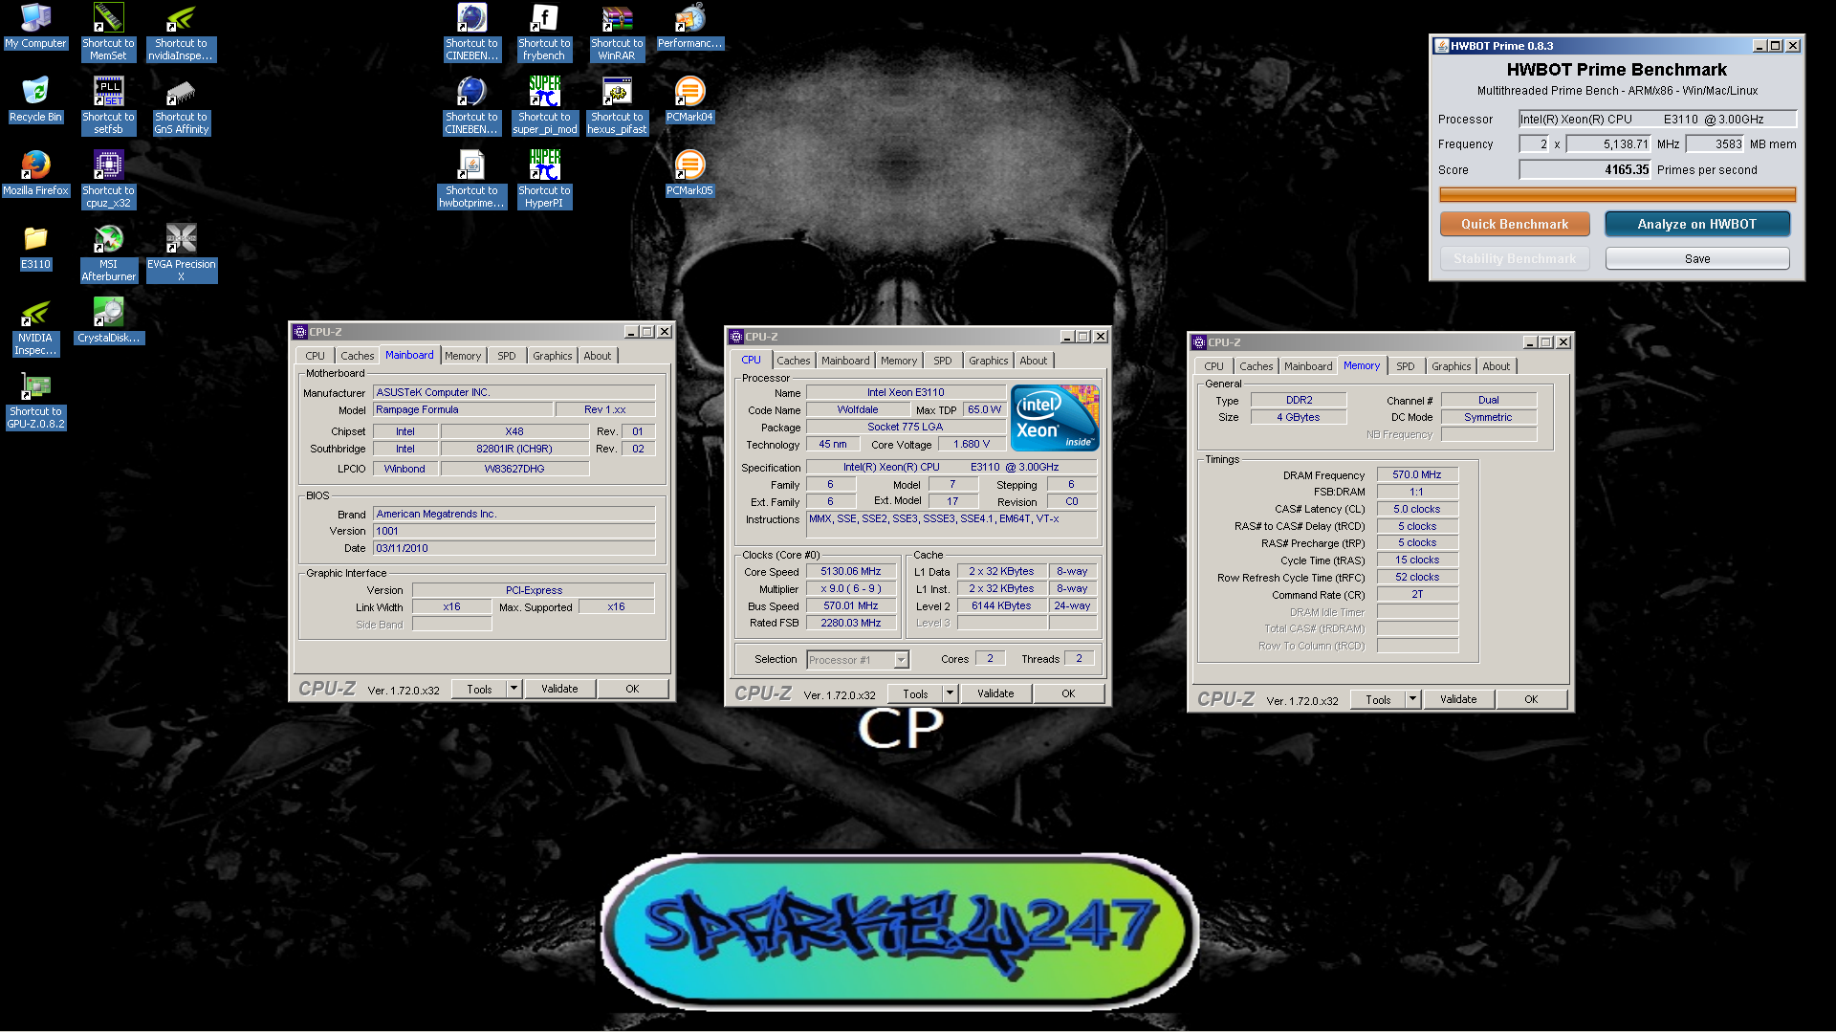This screenshot has height=1033, width=1836.
Task: Launch HyperPI shortcut
Action: [x=544, y=179]
